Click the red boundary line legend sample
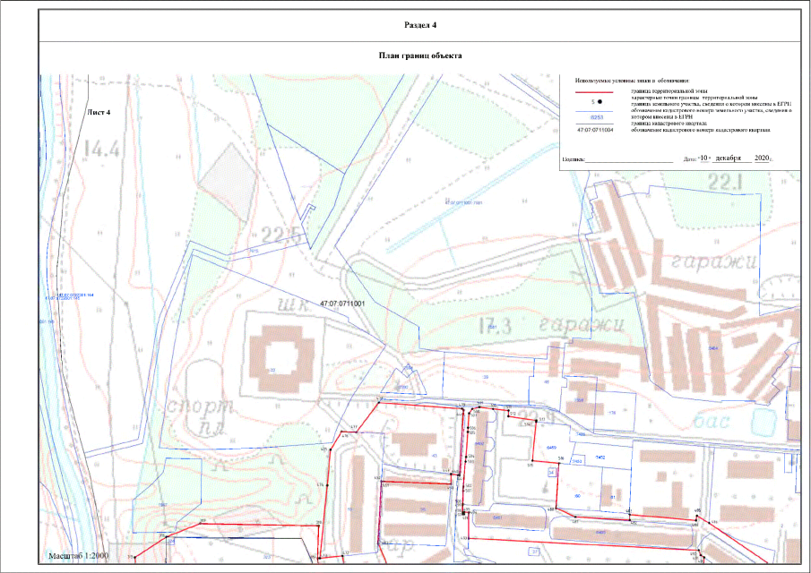 click(x=592, y=92)
